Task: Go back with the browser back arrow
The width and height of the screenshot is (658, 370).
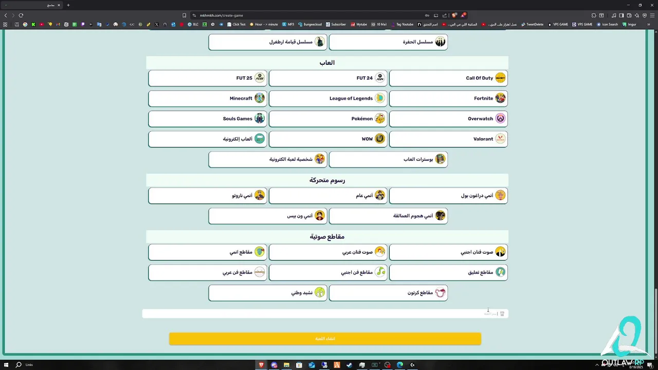Action: (x=6, y=15)
